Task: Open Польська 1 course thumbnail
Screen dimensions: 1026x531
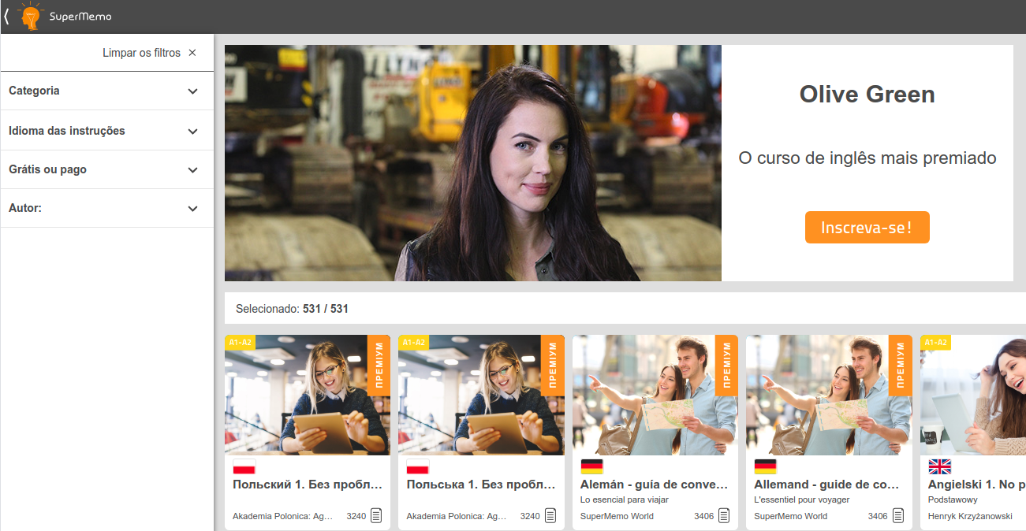Action: click(481, 395)
